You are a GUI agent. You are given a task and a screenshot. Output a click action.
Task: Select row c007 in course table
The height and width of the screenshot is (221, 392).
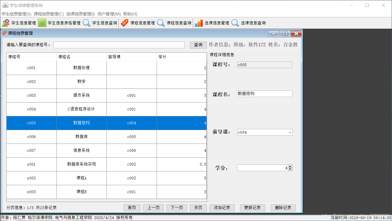[x=107, y=150]
